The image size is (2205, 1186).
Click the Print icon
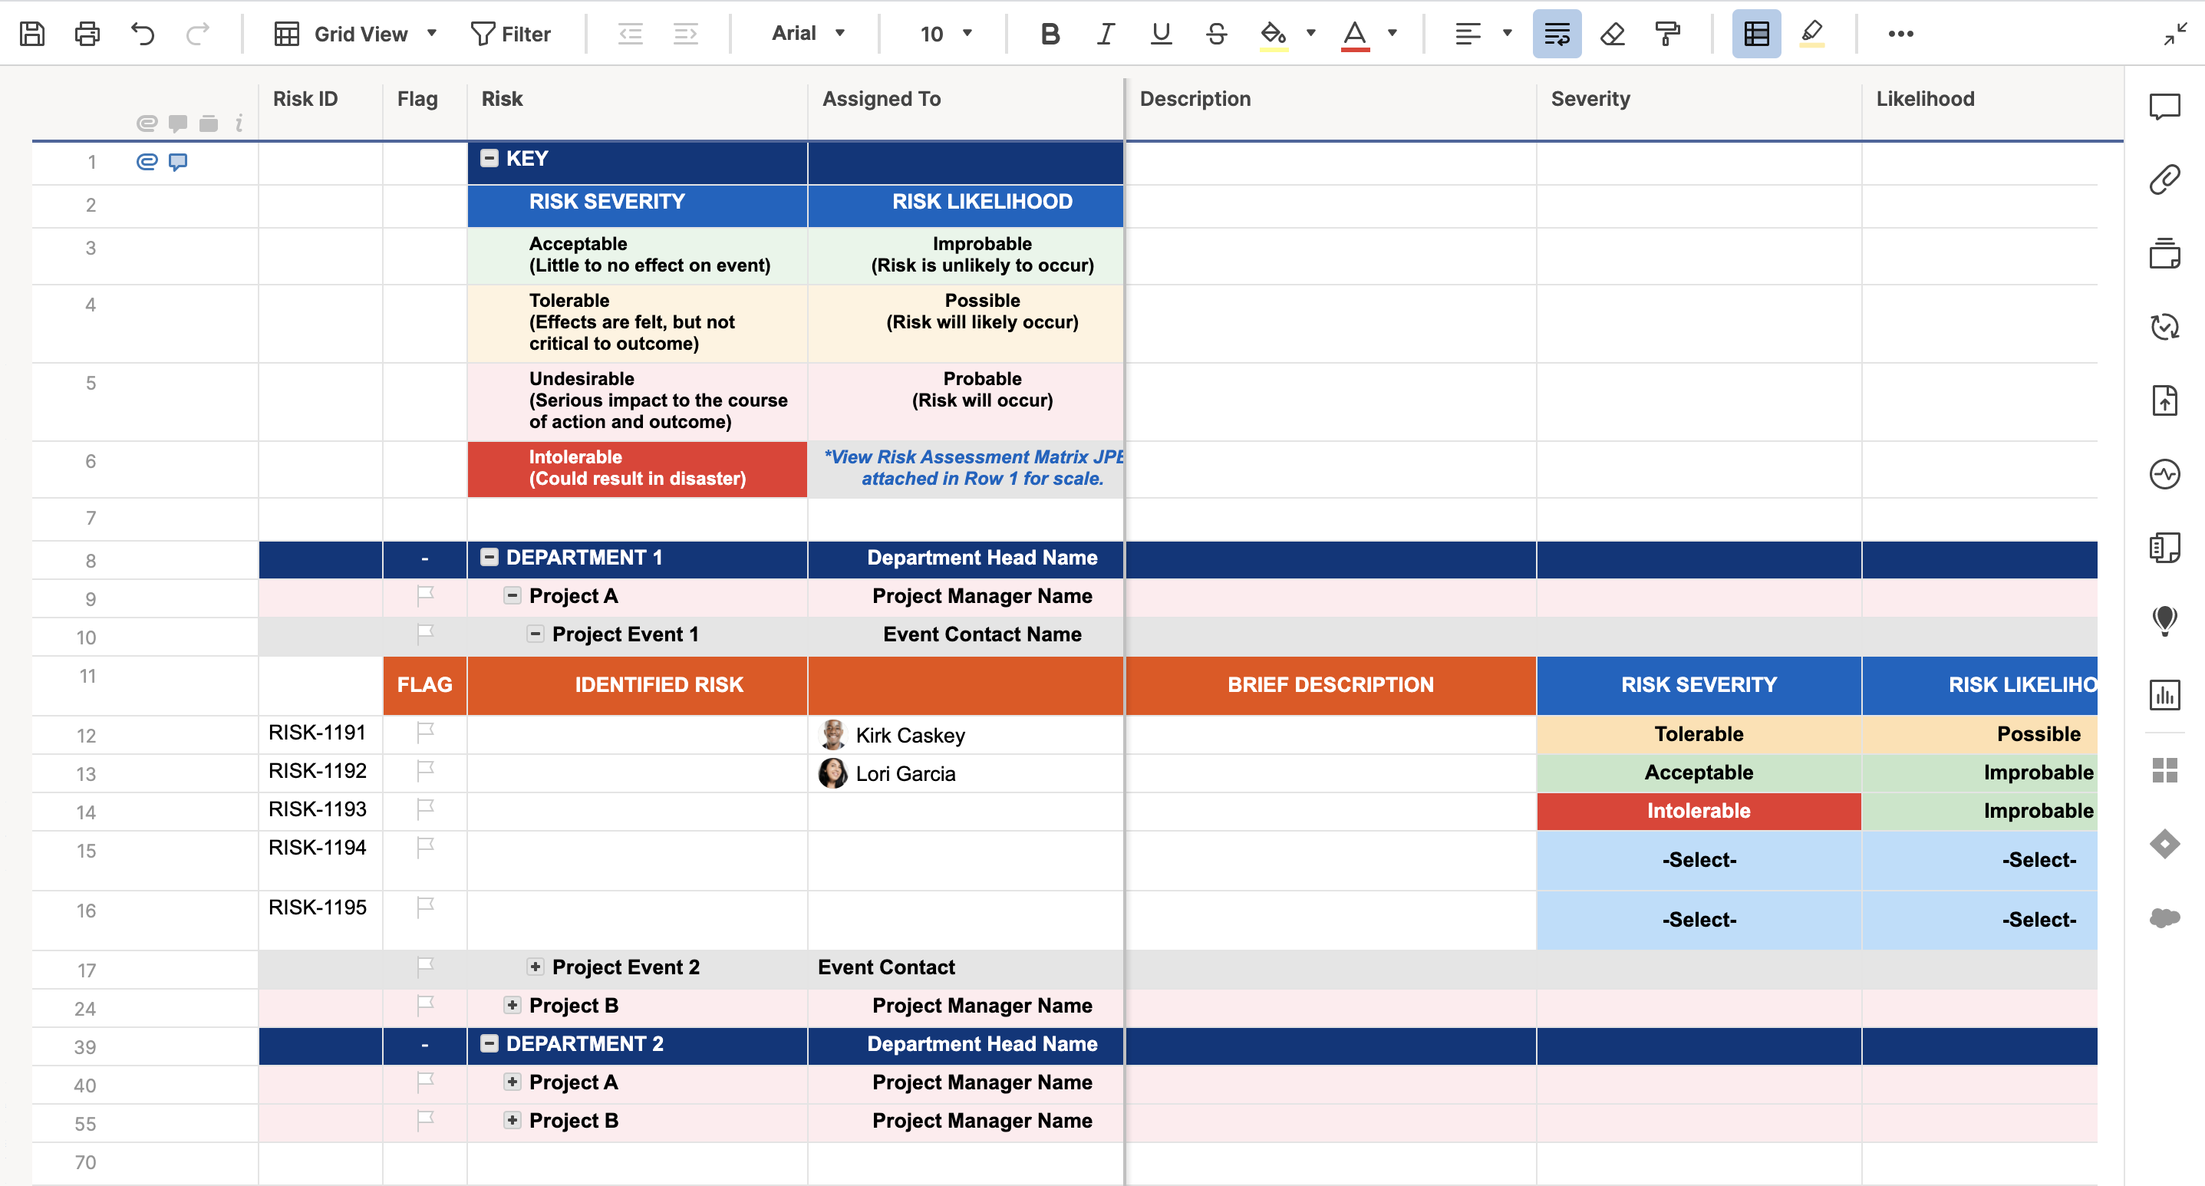[87, 35]
